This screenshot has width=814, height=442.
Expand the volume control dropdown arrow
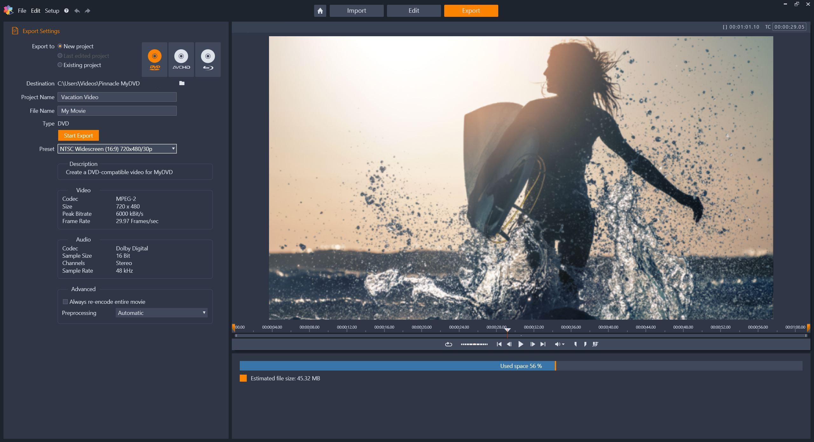point(563,344)
